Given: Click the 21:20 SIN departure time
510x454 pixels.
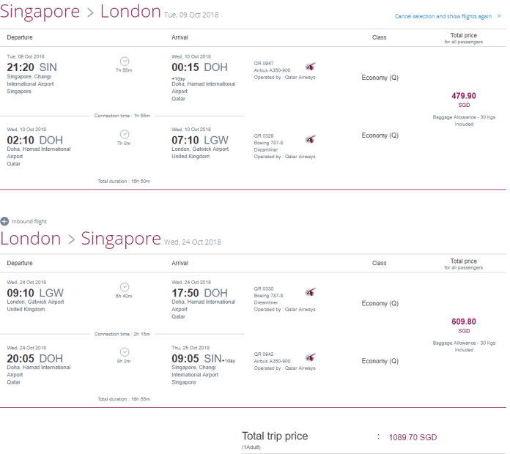Looking at the screenshot, I should tap(32, 67).
